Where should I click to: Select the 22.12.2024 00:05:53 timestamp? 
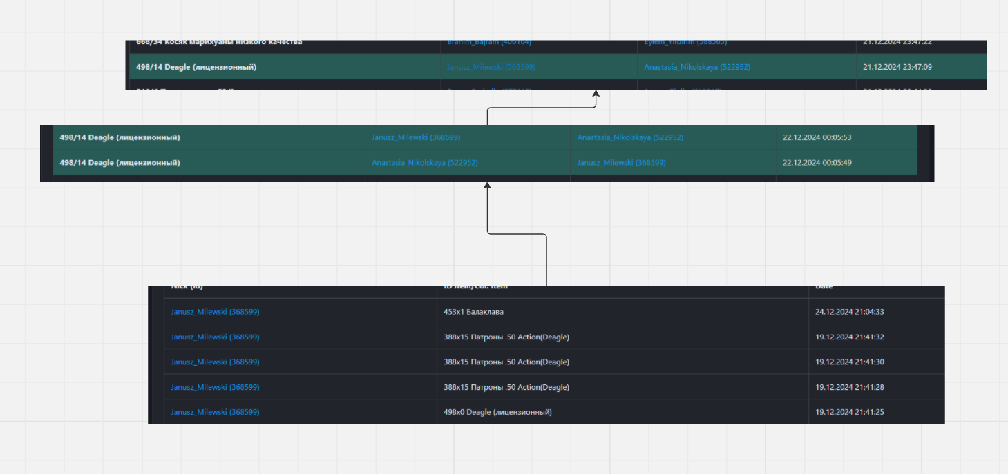point(817,137)
